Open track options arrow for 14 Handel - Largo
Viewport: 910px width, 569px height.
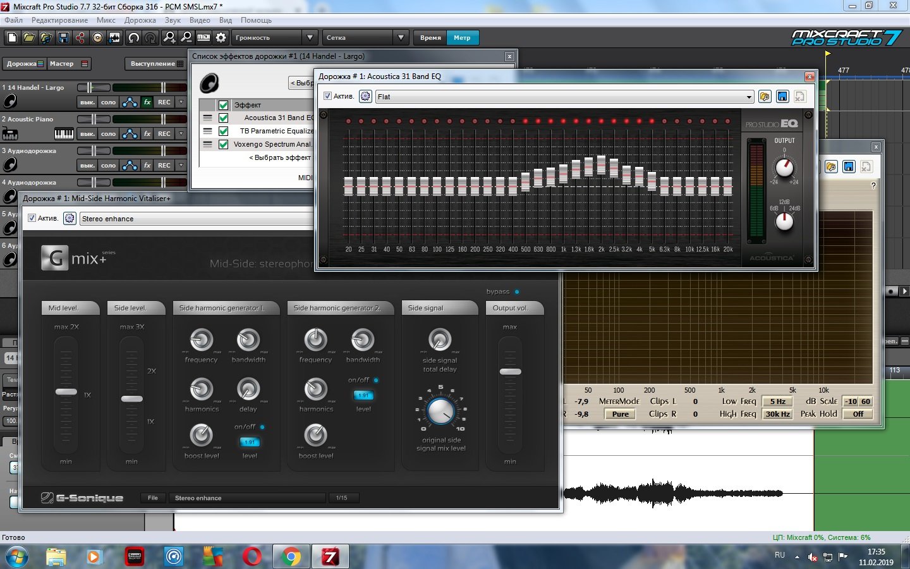181,102
